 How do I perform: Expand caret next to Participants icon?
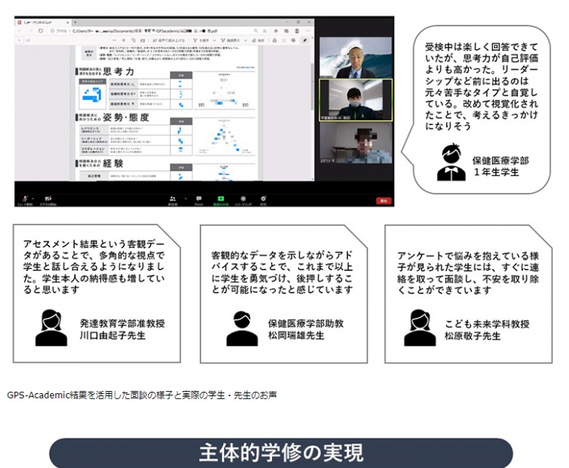pyautogui.click(x=186, y=198)
